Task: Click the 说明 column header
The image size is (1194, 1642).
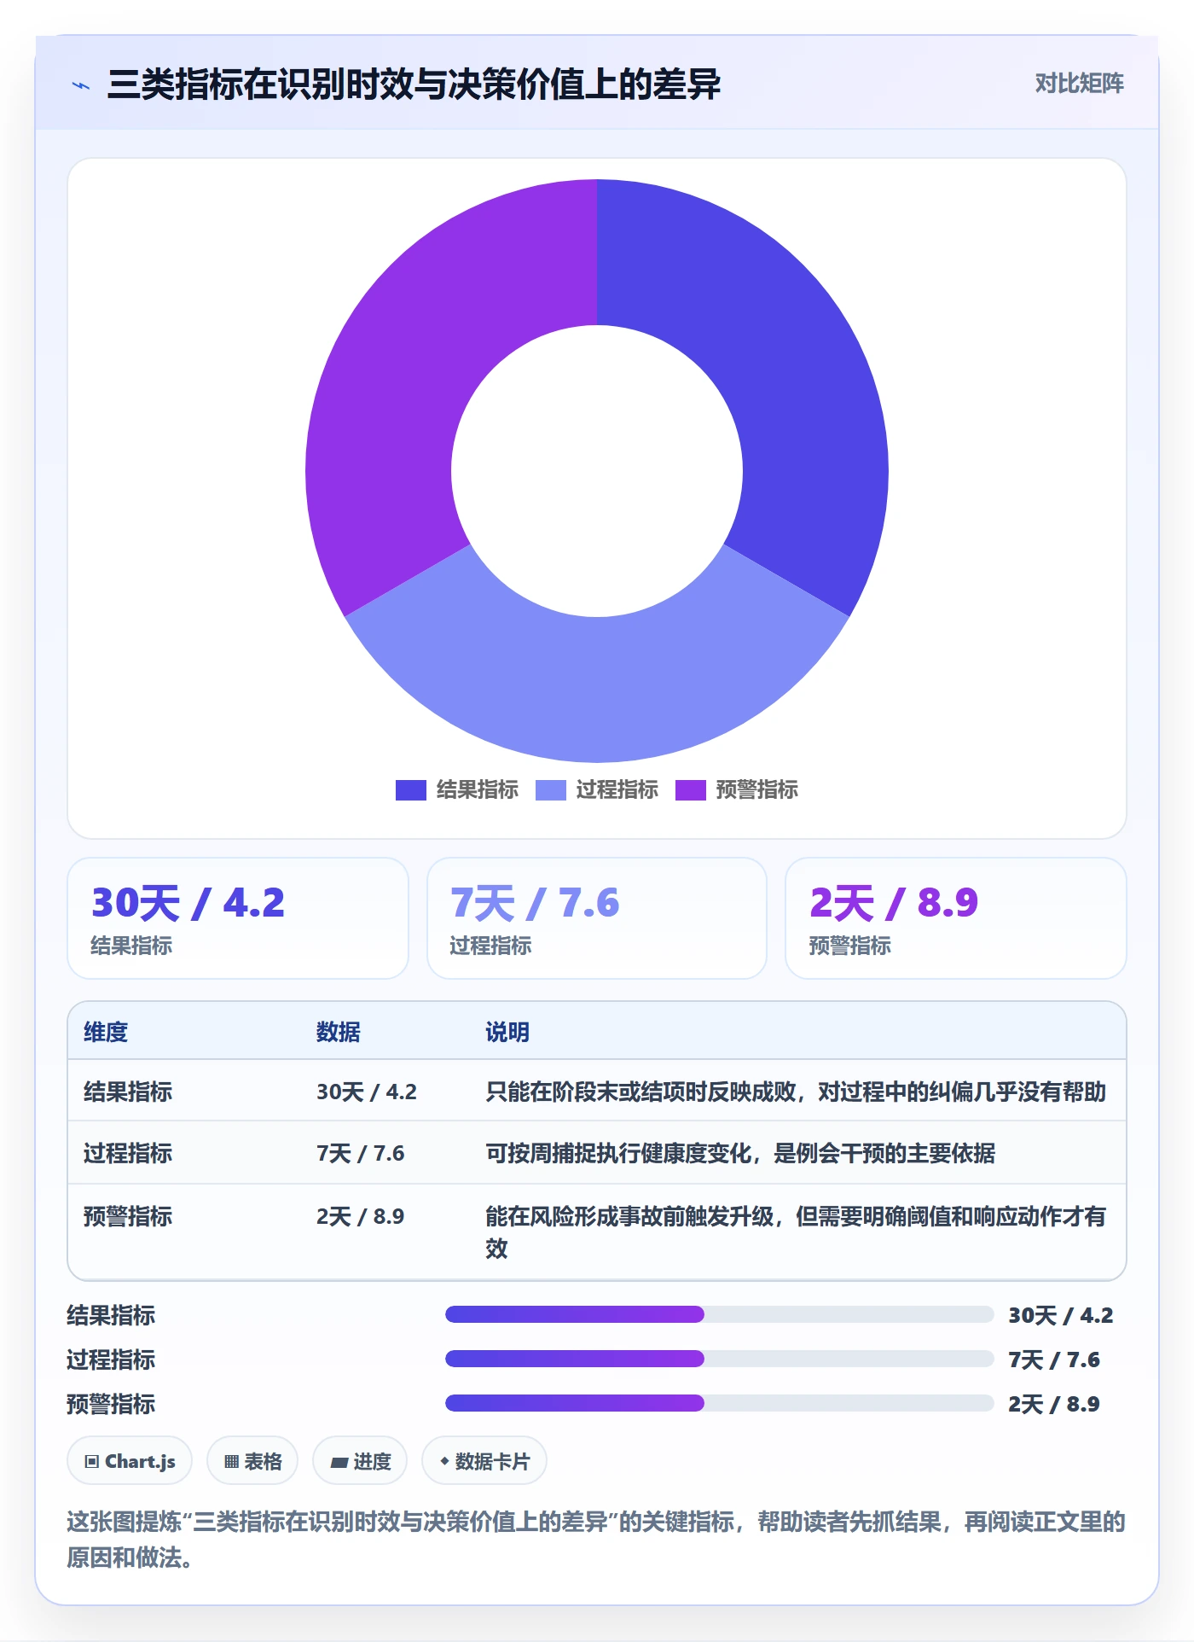Action: click(x=507, y=1032)
